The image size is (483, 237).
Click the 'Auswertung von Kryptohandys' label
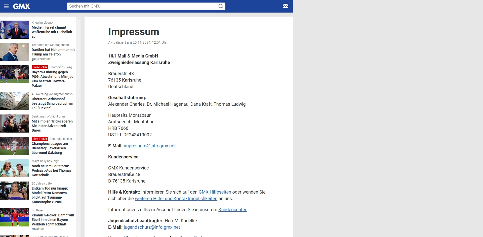click(52, 94)
